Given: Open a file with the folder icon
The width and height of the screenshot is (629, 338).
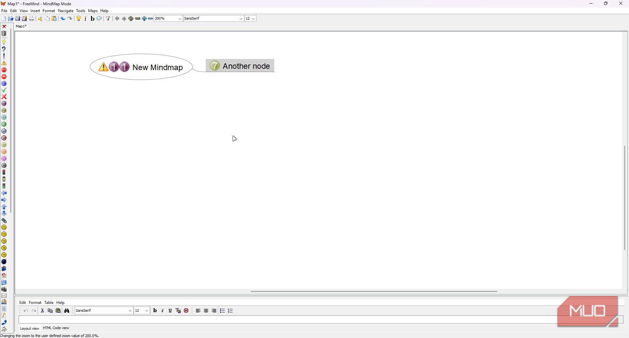Looking at the screenshot, I should point(11,19).
